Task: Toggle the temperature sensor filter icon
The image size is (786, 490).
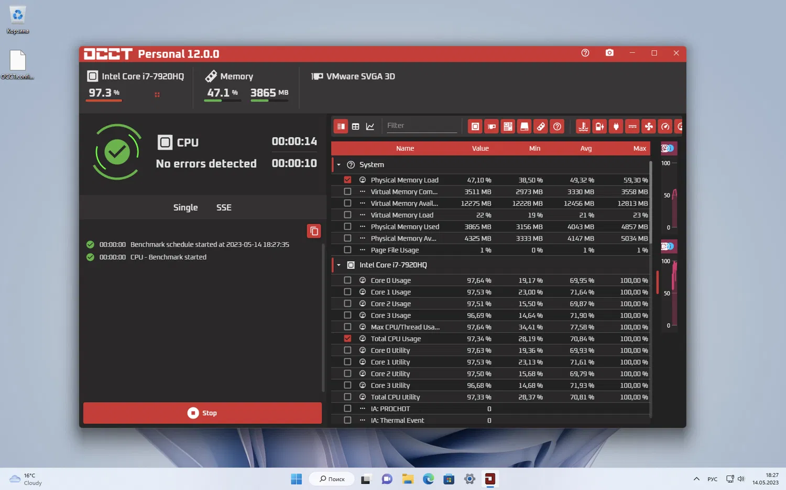Action: (583, 126)
